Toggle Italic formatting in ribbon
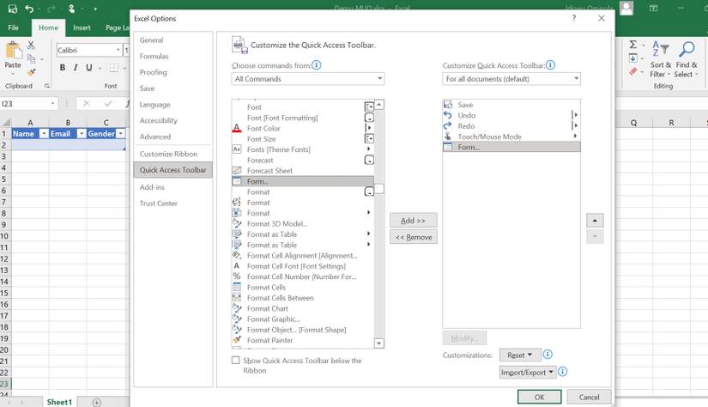The image size is (708, 407). pyautogui.click(x=76, y=67)
